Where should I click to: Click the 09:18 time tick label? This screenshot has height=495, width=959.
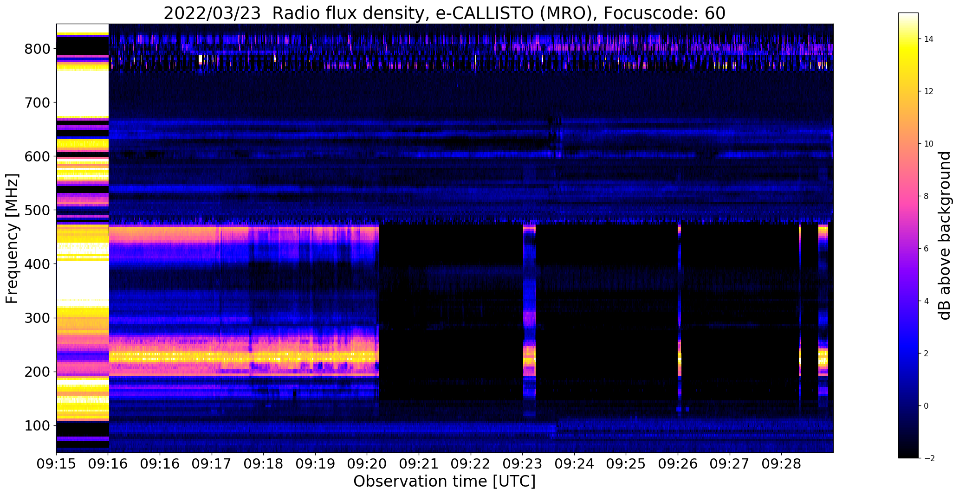tap(264, 464)
